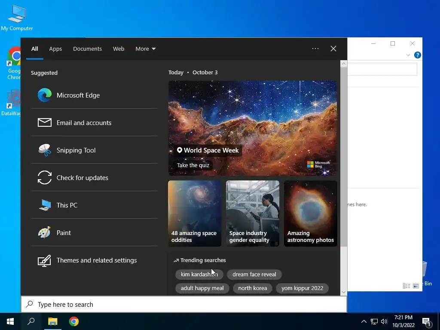Switch to the Web tab
The height and width of the screenshot is (330, 440).
pos(119,49)
